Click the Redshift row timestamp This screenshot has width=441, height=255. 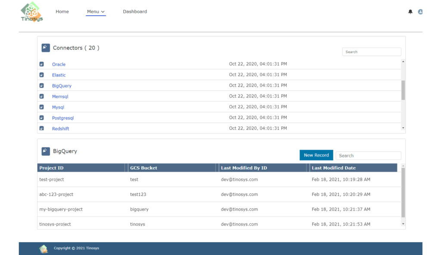(258, 128)
